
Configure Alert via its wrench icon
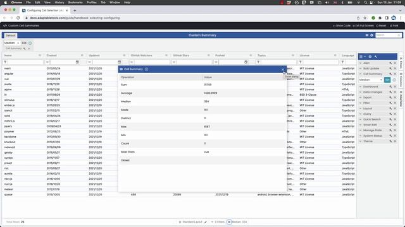[x=390, y=63]
